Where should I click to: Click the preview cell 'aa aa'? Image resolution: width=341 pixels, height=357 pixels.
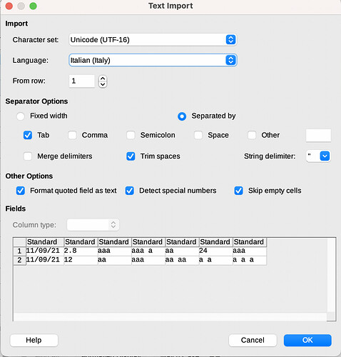tap(182, 260)
